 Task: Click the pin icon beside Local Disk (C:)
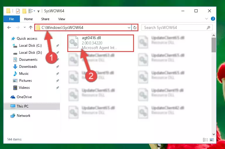(58, 46)
